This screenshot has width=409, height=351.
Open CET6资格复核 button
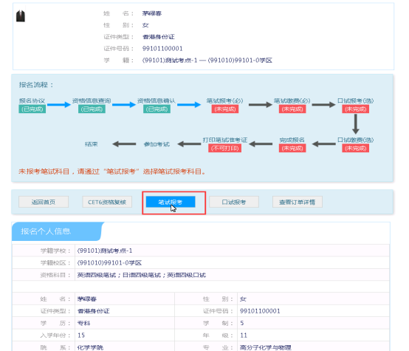107,202
